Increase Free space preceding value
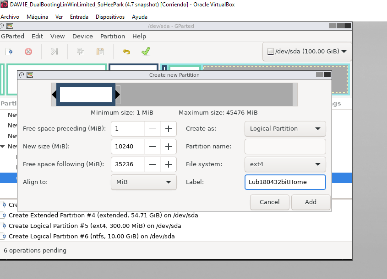The width and height of the screenshot is (387, 279). [169, 129]
